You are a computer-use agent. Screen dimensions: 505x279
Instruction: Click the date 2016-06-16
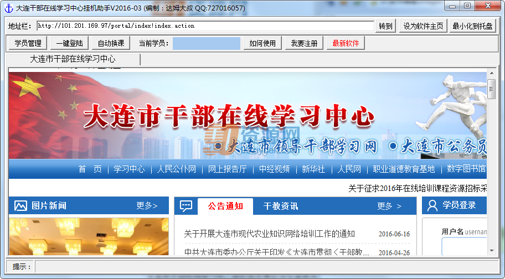point(394,234)
